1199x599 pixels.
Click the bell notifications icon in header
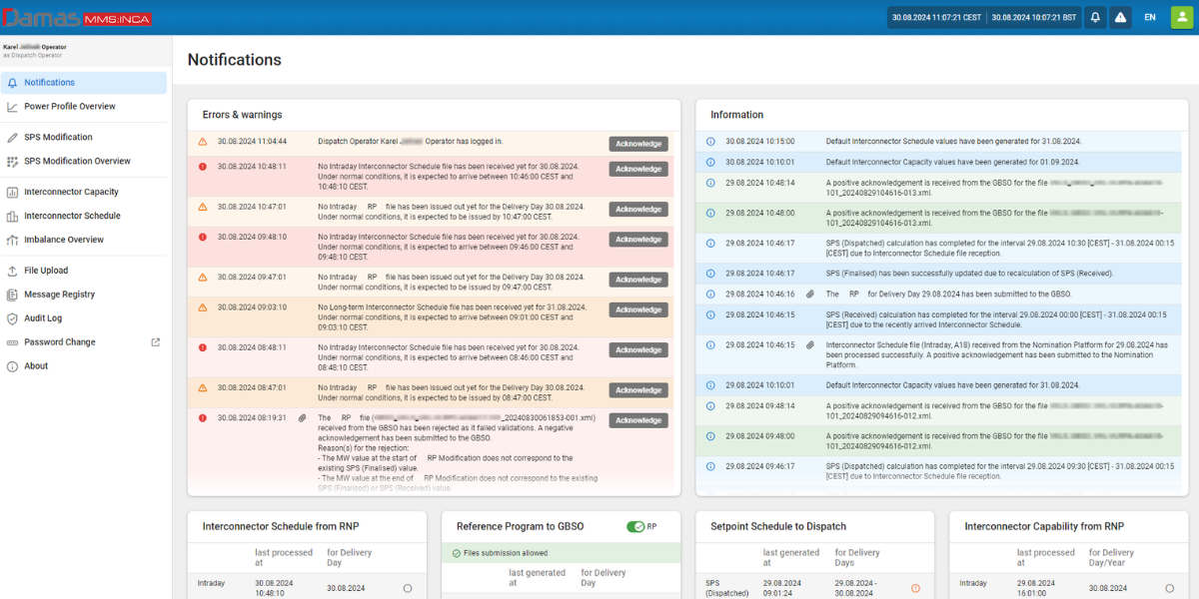[x=1096, y=18]
